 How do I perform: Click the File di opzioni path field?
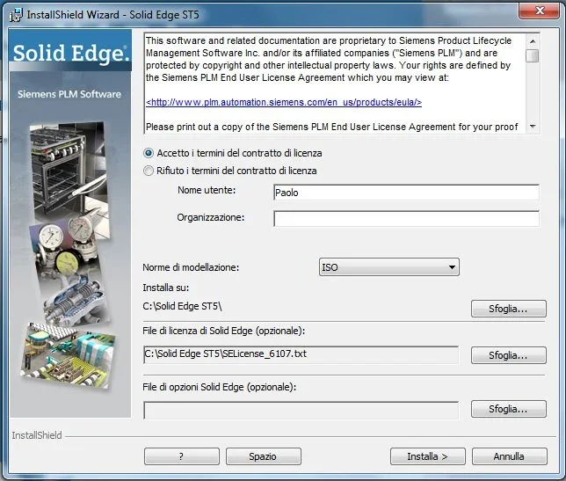pos(301,411)
